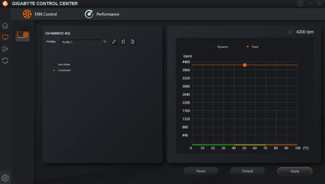
Task: Select the Customized radio button
Action: 54,70
